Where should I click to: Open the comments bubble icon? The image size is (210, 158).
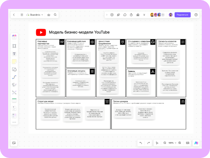(x=125, y=15)
